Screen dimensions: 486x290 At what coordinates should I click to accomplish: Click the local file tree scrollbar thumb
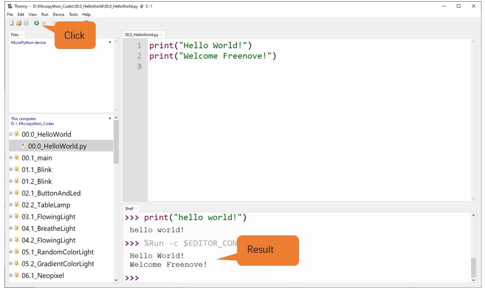116,141
